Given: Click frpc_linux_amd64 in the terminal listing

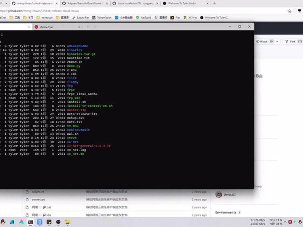Looking at the screenshot, I should click(82, 94).
